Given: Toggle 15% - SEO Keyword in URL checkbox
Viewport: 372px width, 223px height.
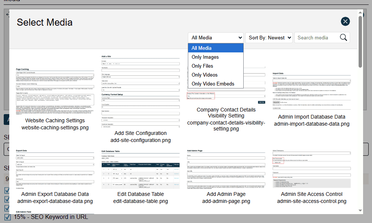Looking at the screenshot, I should (x=7, y=217).
